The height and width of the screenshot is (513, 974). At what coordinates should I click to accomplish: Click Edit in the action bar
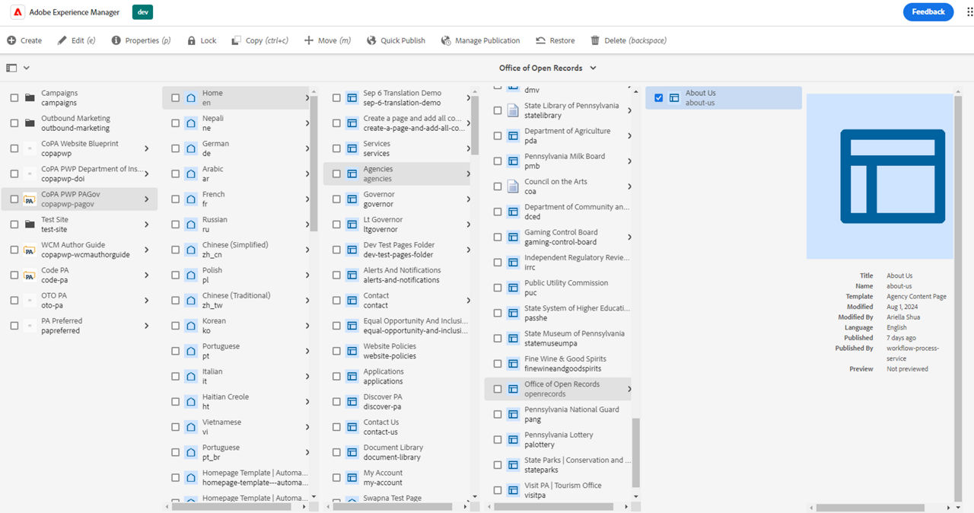pyautogui.click(x=77, y=40)
